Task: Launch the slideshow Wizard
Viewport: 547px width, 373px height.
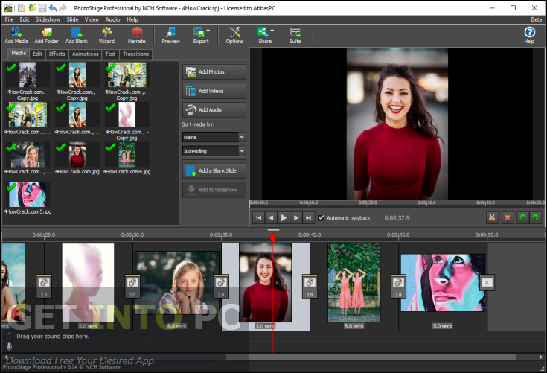Action: 106,35
